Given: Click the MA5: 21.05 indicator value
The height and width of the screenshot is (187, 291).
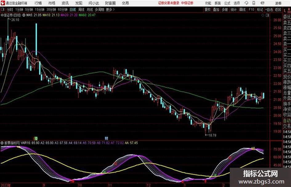Looking at the screenshot, I should coord(34,15).
